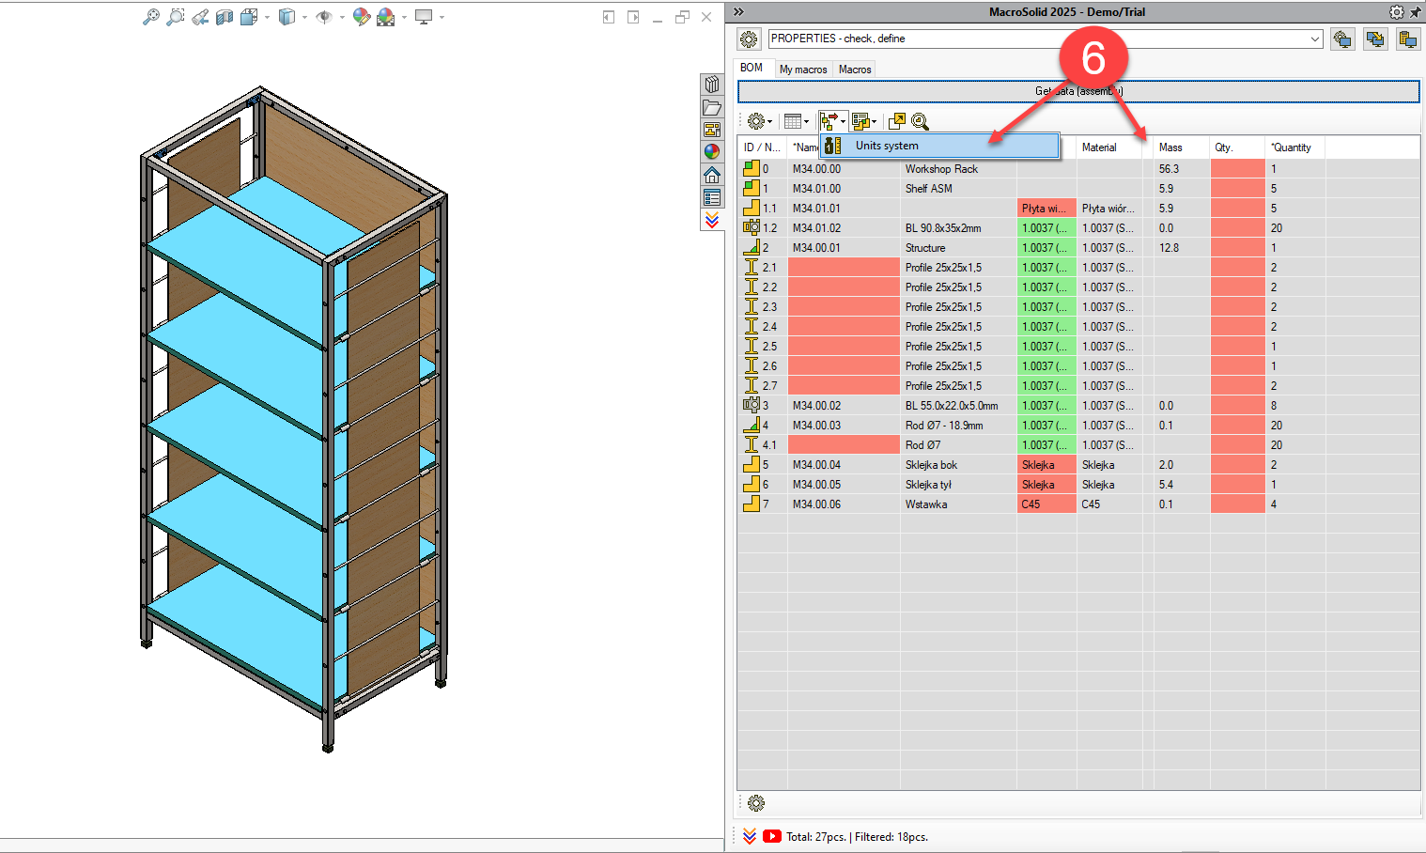Expand the Display Style dropdown arrow
The height and width of the screenshot is (853, 1426).
pyautogui.click(x=304, y=17)
